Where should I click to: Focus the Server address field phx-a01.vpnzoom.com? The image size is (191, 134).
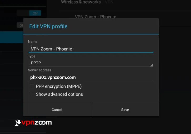pos(91,77)
